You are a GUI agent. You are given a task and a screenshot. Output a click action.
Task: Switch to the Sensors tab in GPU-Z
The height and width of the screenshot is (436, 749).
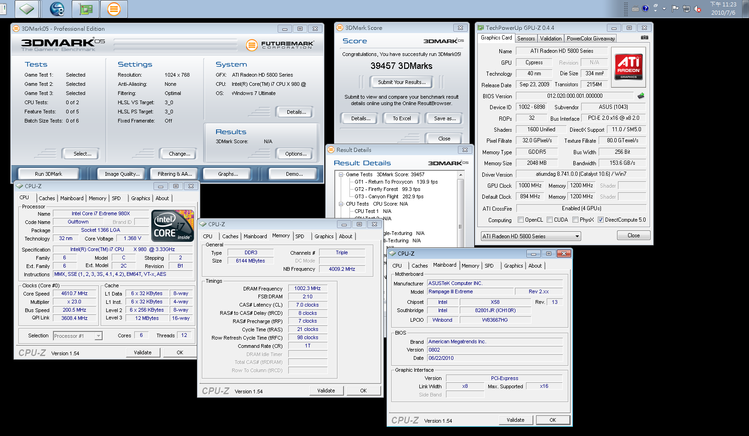(526, 39)
